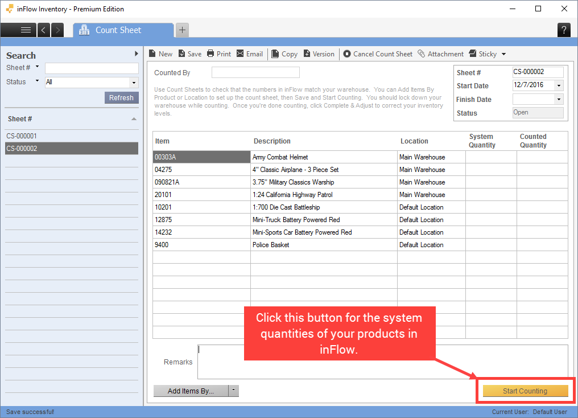Select count sheet CS-000002
Viewport: 578px width, 418px height.
(72, 148)
